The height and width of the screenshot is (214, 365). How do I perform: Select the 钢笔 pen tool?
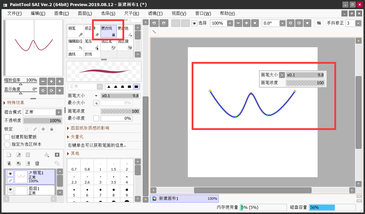76,31
